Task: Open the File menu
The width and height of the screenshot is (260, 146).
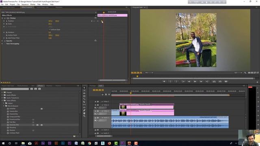Action: (2, 4)
